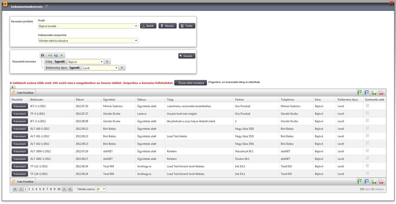Screen dimensions: 396x204
Task: Click the Keresés search button
Action: (187, 56)
